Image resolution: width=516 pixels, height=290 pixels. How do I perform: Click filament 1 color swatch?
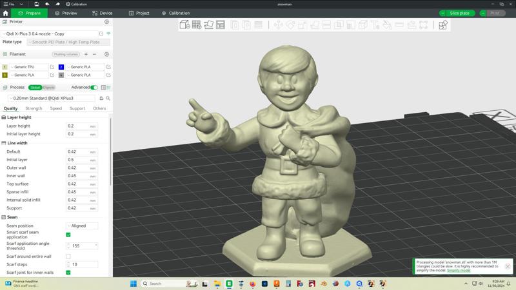pyautogui.click(x=5, y=67)
